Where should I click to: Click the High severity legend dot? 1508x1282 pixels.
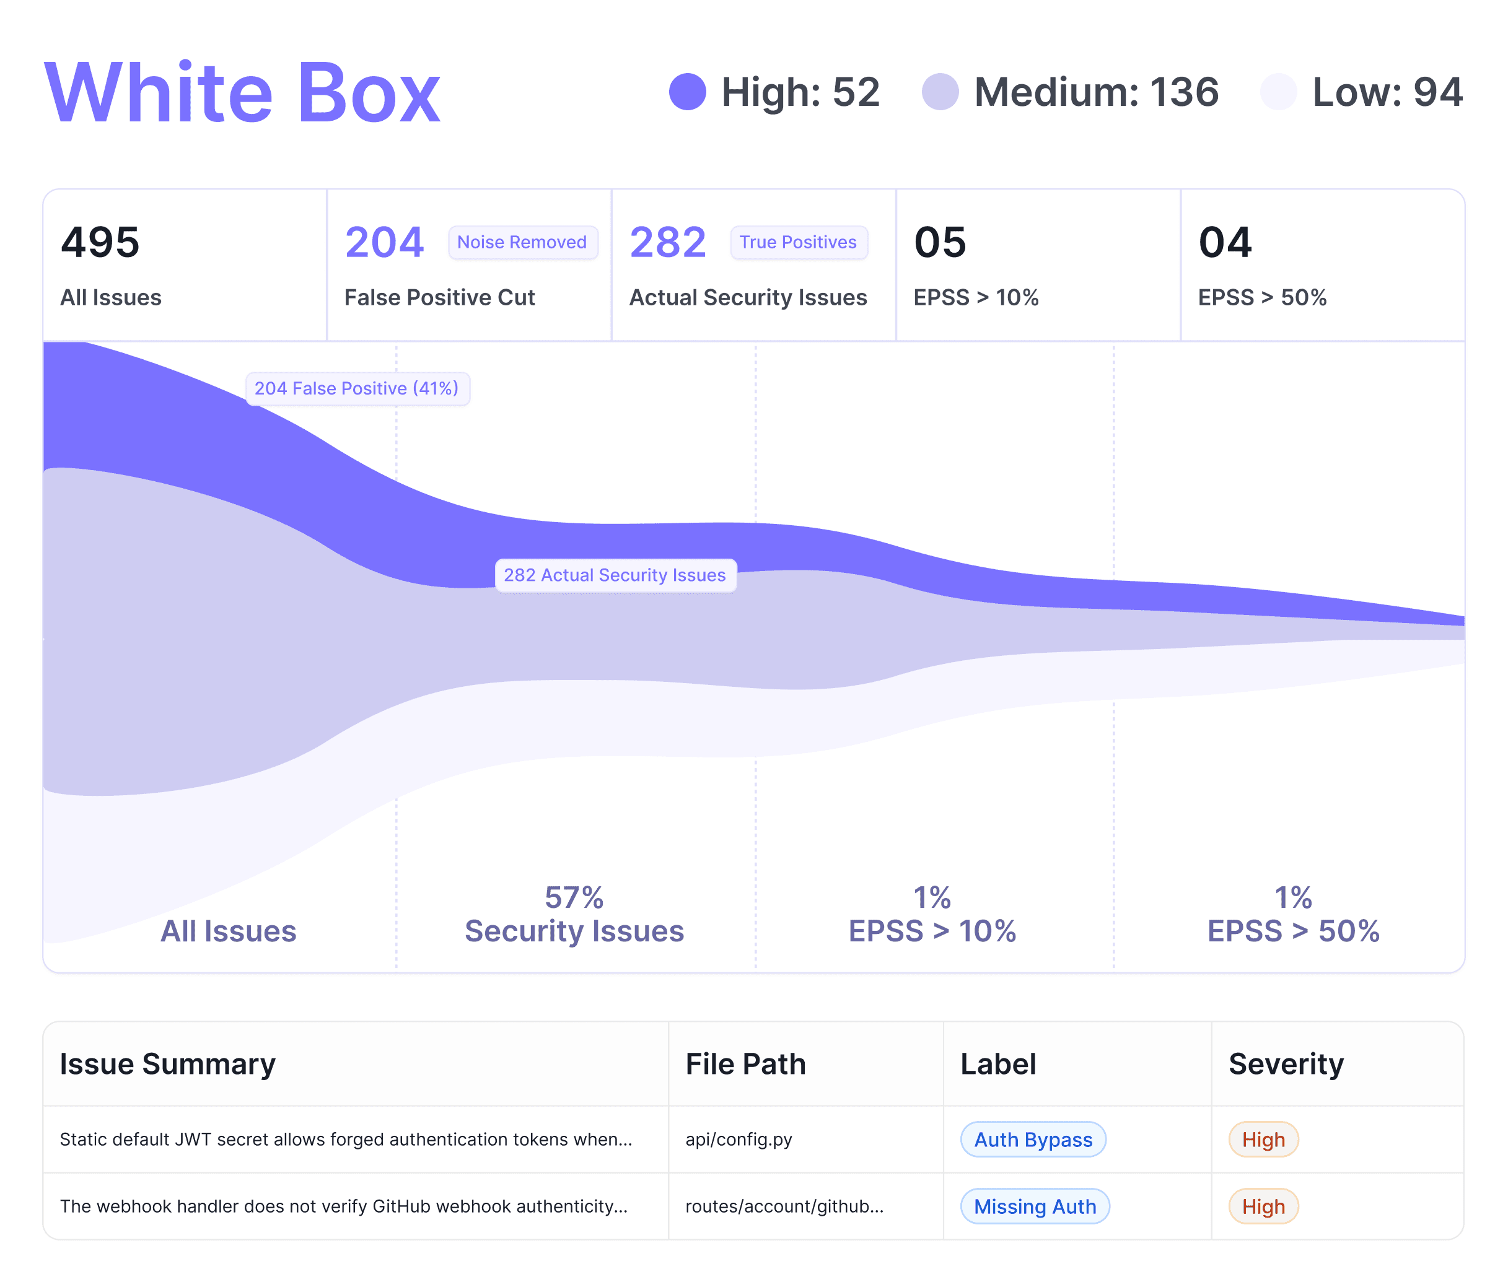pyautogui.click(x=687, y=92)
